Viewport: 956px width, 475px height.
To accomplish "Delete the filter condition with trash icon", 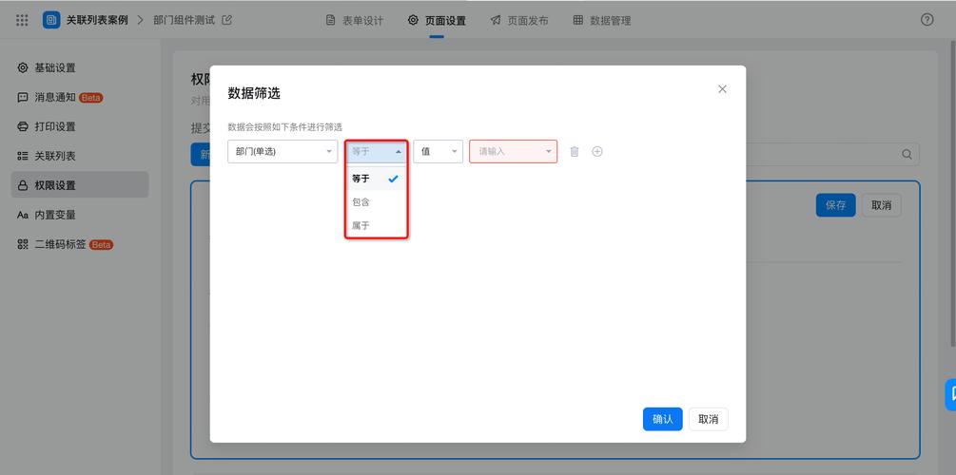I will pyautogui.click(x=574, y=152).
